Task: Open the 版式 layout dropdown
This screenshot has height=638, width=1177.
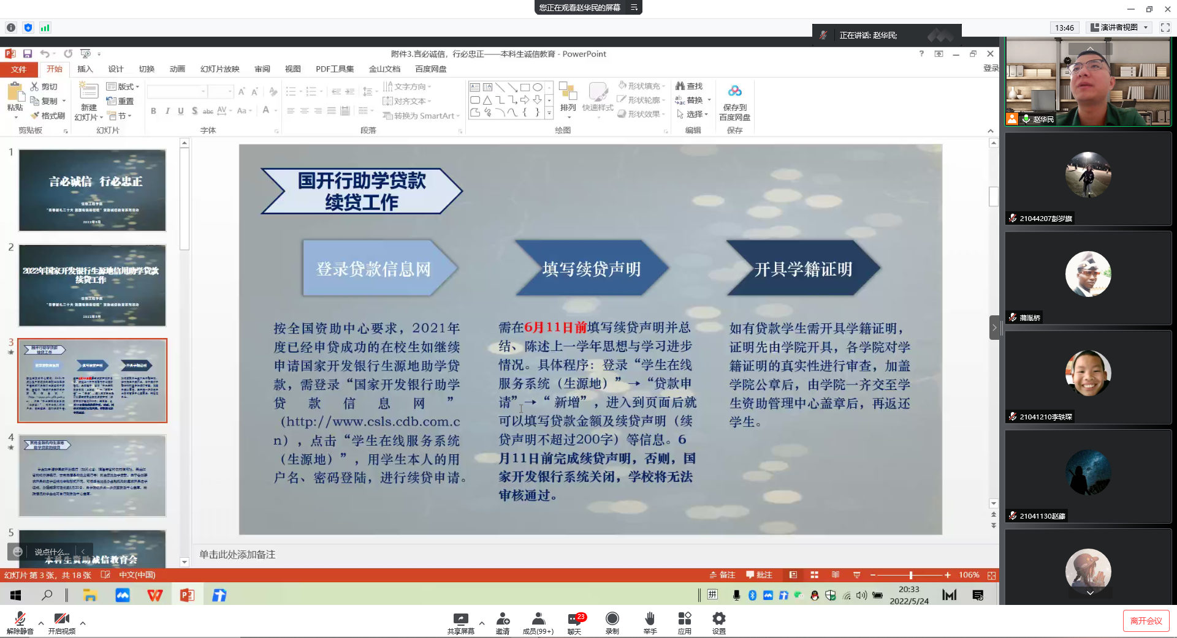Action: point(123,87)
